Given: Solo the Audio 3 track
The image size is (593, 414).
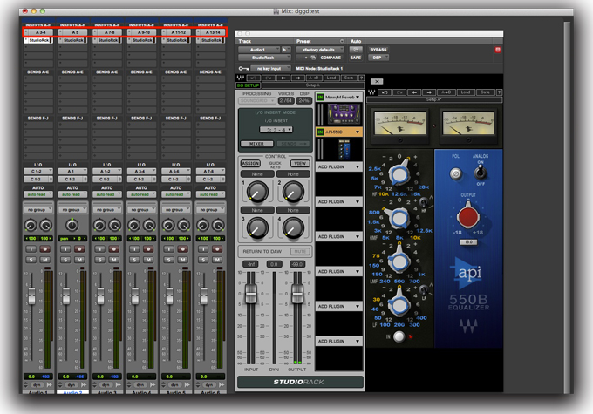Looking at the screenshot, I should [99, 260].
